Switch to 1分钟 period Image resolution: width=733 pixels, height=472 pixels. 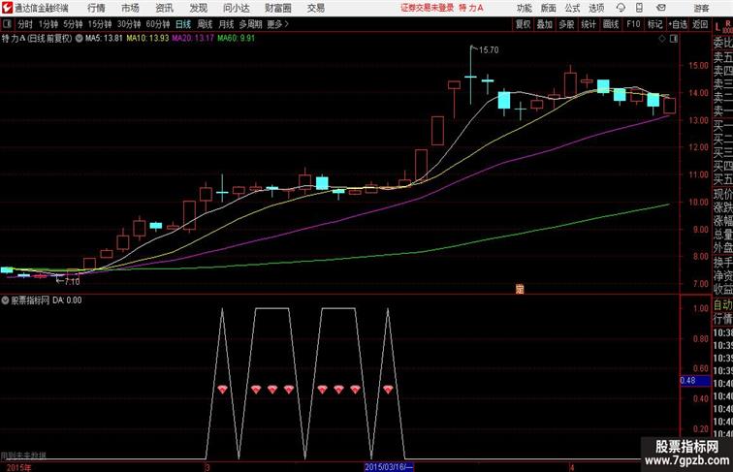coord(48,24)
